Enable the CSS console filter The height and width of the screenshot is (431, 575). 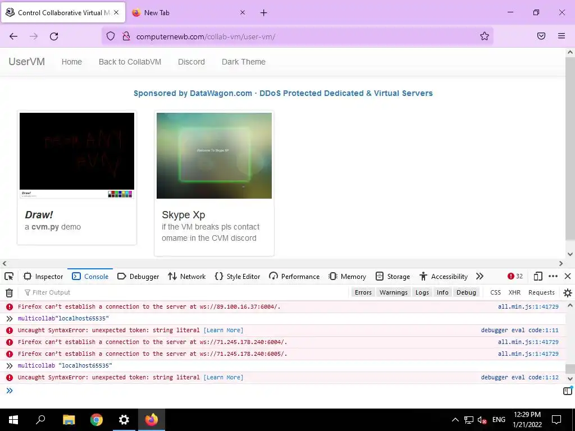tap(495, 292)
